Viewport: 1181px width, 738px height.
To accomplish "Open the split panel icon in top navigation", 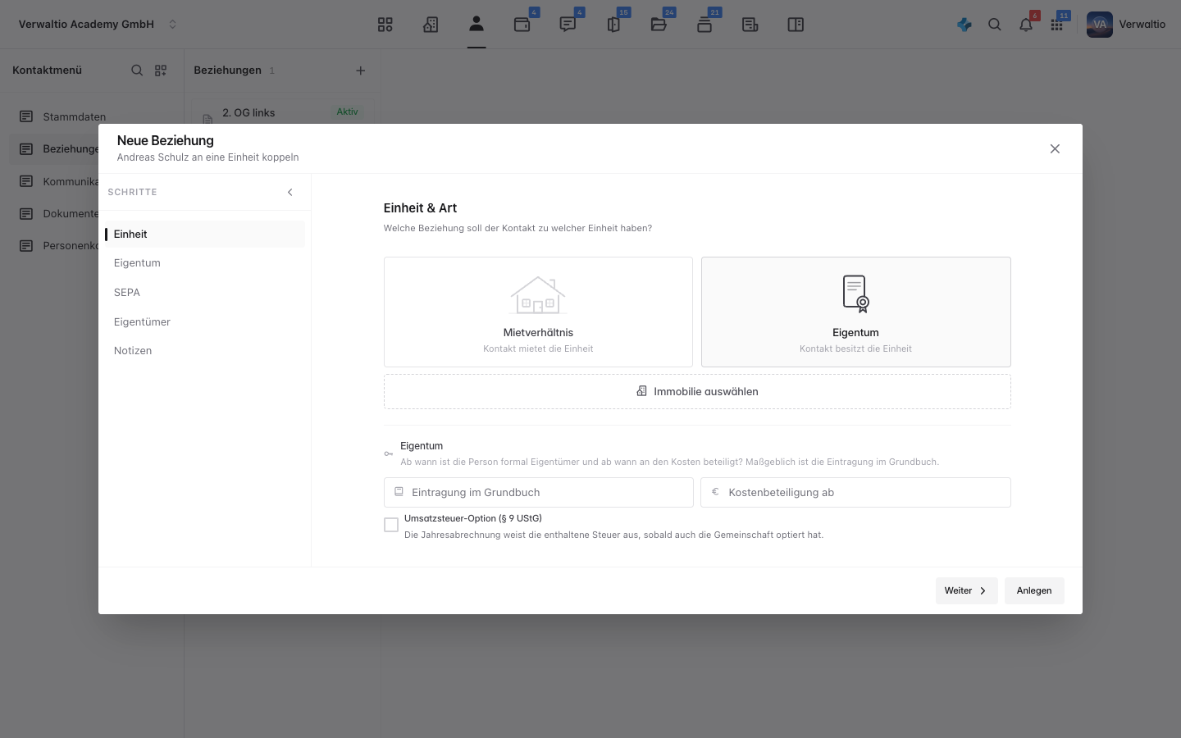I will [x=796, y=25].
